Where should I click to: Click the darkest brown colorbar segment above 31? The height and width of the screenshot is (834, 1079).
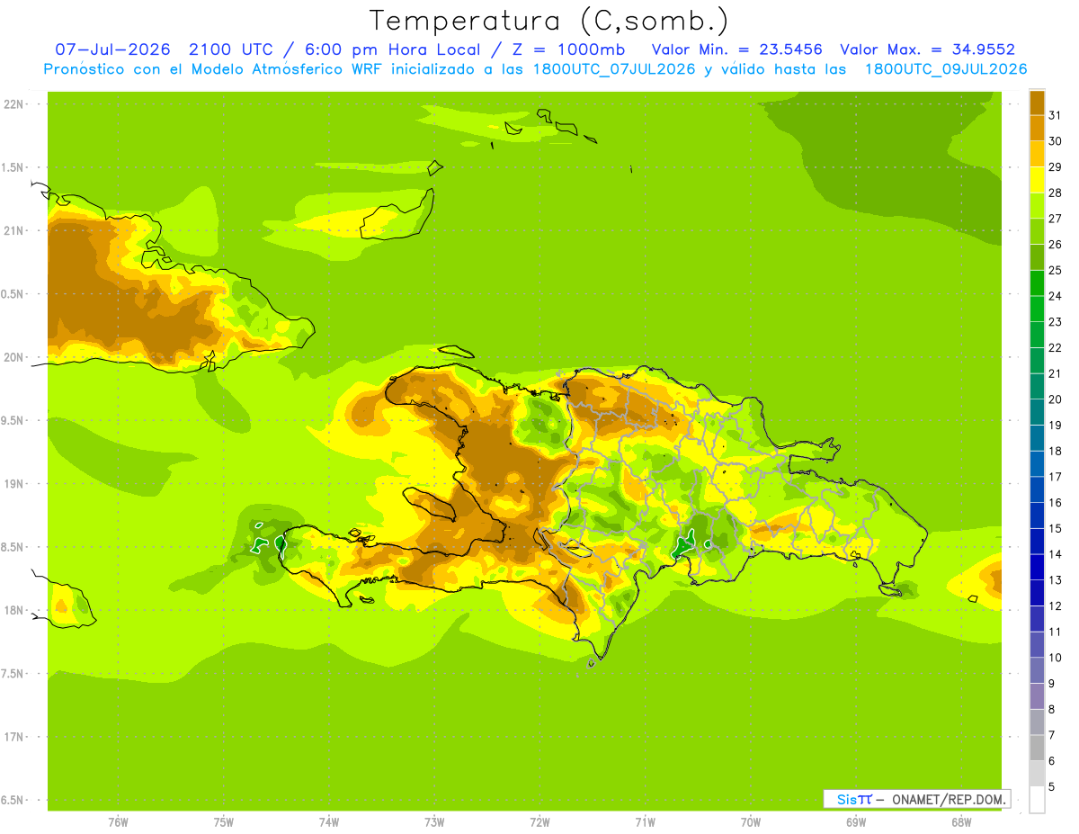1037,103
